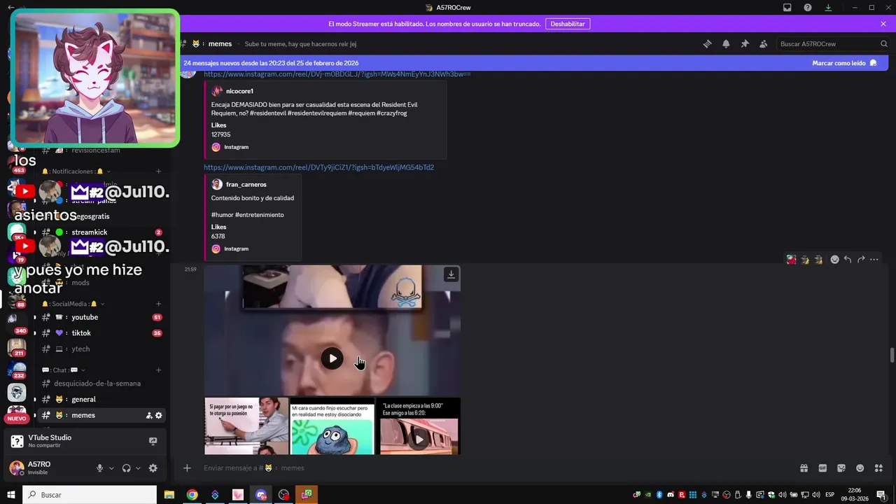The width and height of the screenshot is (896, 504).
Task: Open Windows notification center icon
Action: click(x=881, y=495)
